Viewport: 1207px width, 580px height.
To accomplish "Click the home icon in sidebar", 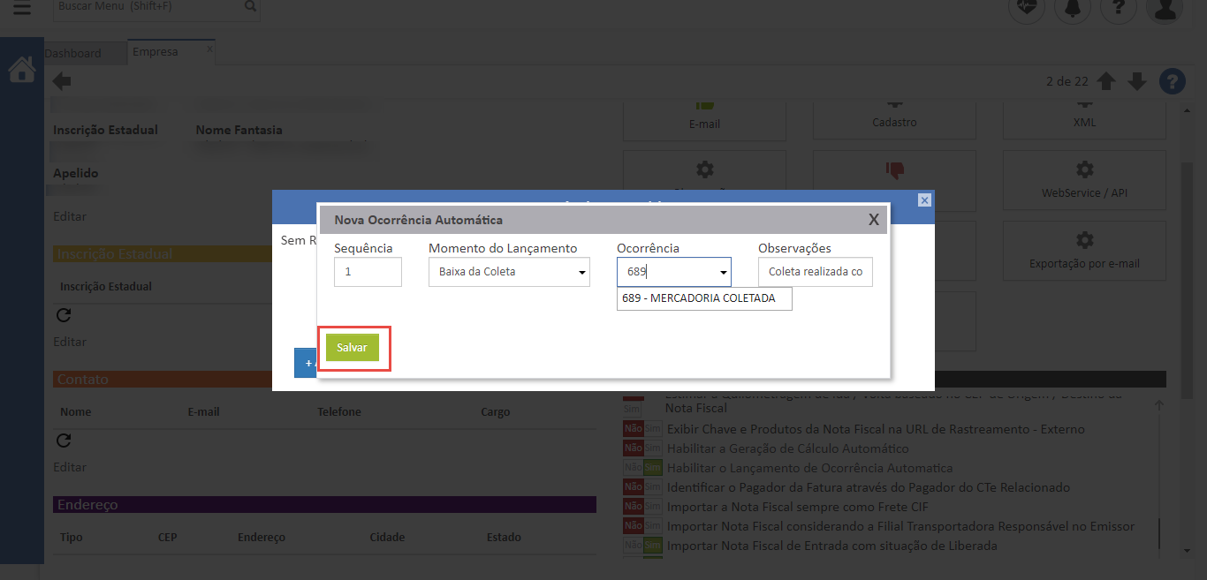I will (21, 70).
